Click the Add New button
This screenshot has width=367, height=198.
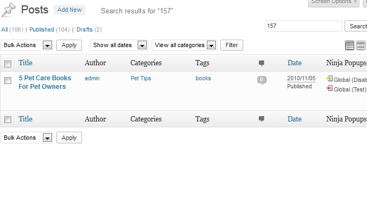tap(70, 10)
